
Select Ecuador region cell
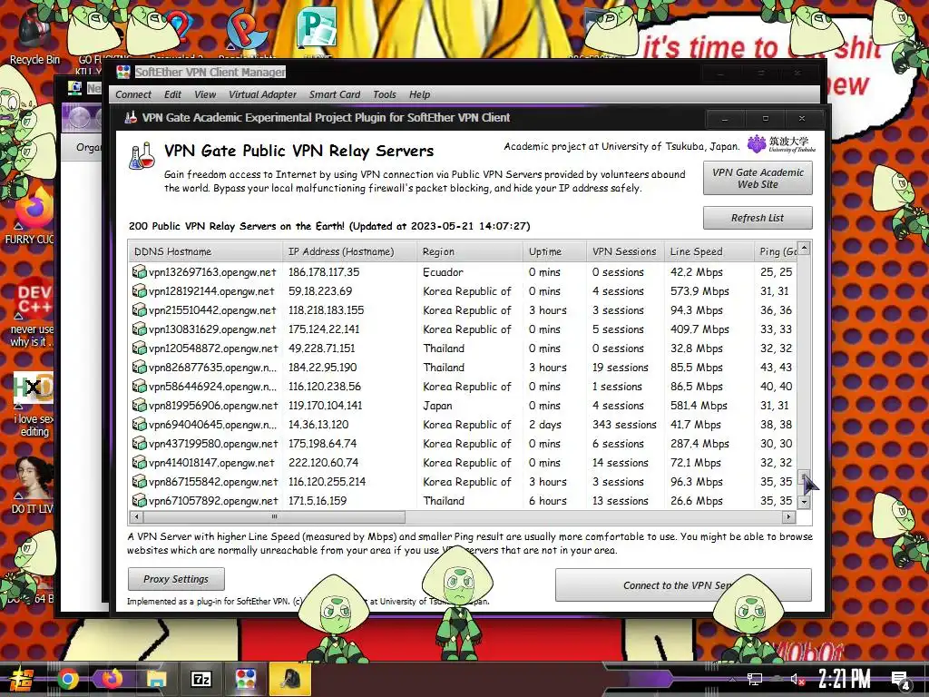[x=443, y=272]
